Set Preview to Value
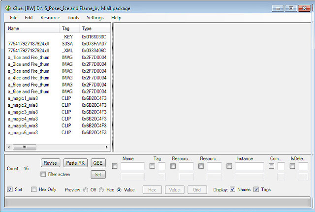The height and width of the screenshot is (212, 315). click(x=119, y=190)
